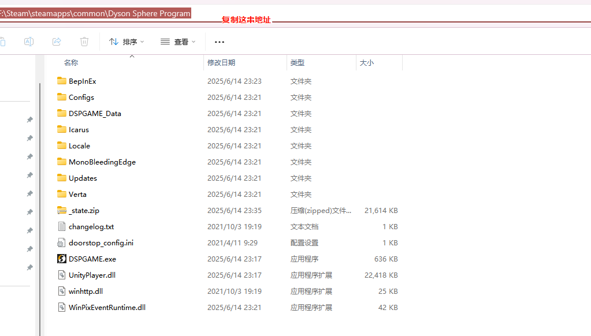Select the Locale folder icon

(62, 145)
